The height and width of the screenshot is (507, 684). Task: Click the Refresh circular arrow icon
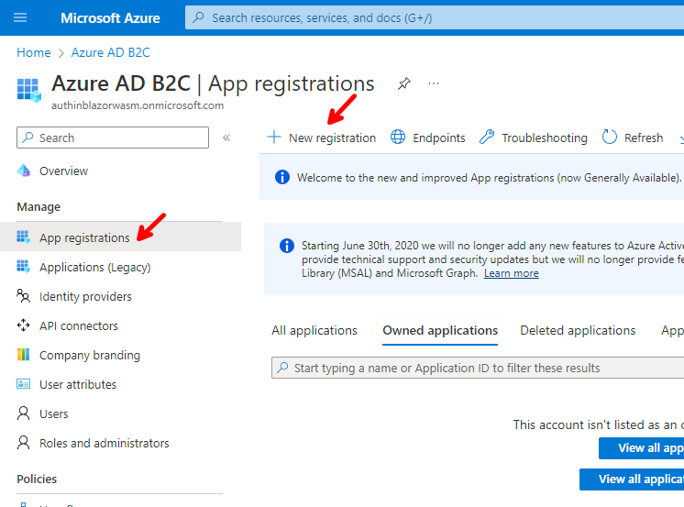[610, 137]
